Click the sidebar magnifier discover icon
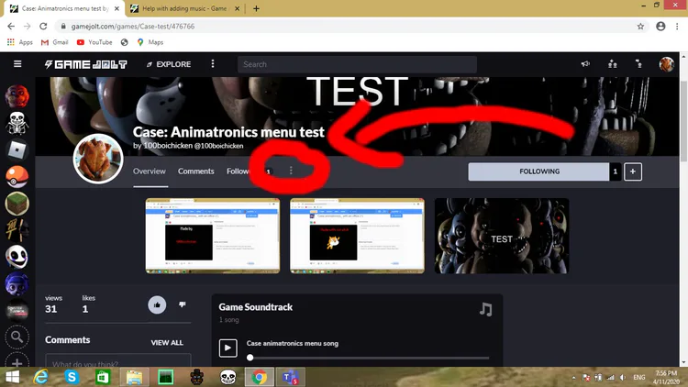This screenshot has width=688, height=387. point(17,337)
